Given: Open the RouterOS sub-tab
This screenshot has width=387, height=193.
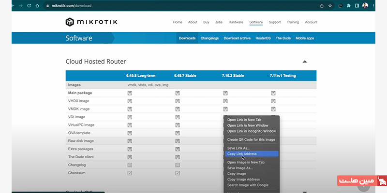Looking at the screenshot, I should [x=263, y=38].
